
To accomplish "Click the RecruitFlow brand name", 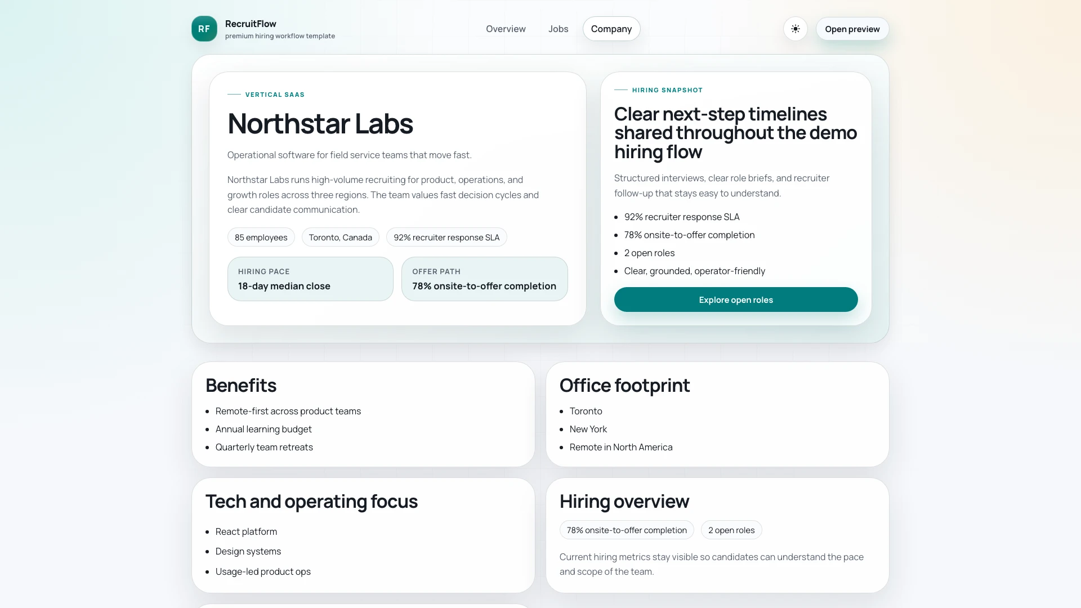I will [x=251, y=24].
